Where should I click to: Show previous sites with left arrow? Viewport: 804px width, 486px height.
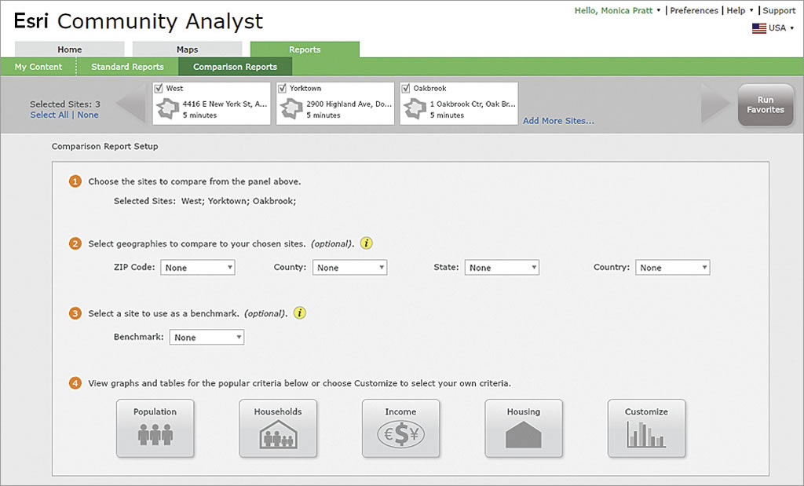pyautogui.click(x=131, y=104)
